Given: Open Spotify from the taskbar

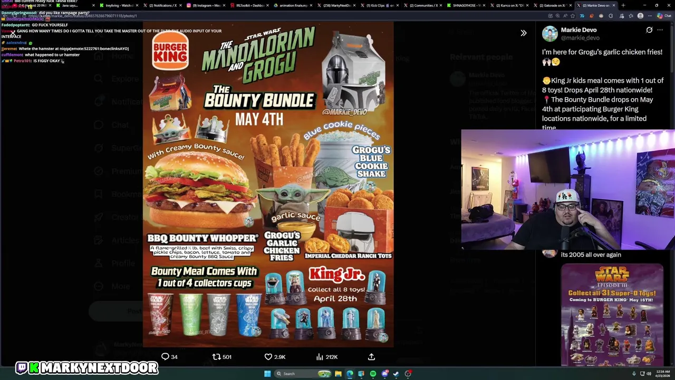Looking at the screenshot, I should click(373, 374).
